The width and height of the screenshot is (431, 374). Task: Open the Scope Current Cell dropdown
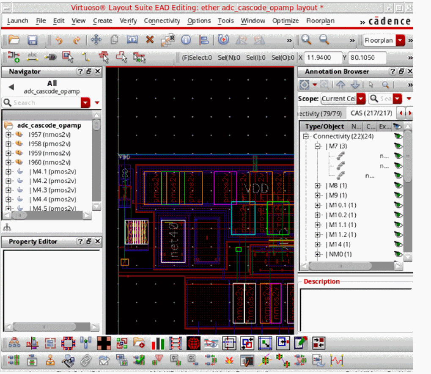pos(361,99)
